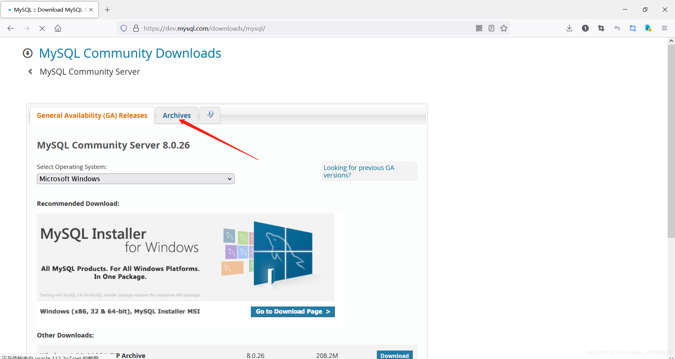The height and width of the screenshot is (359, 675).
Task: Open the browser hamburger menu
Action: coord(664,28)
